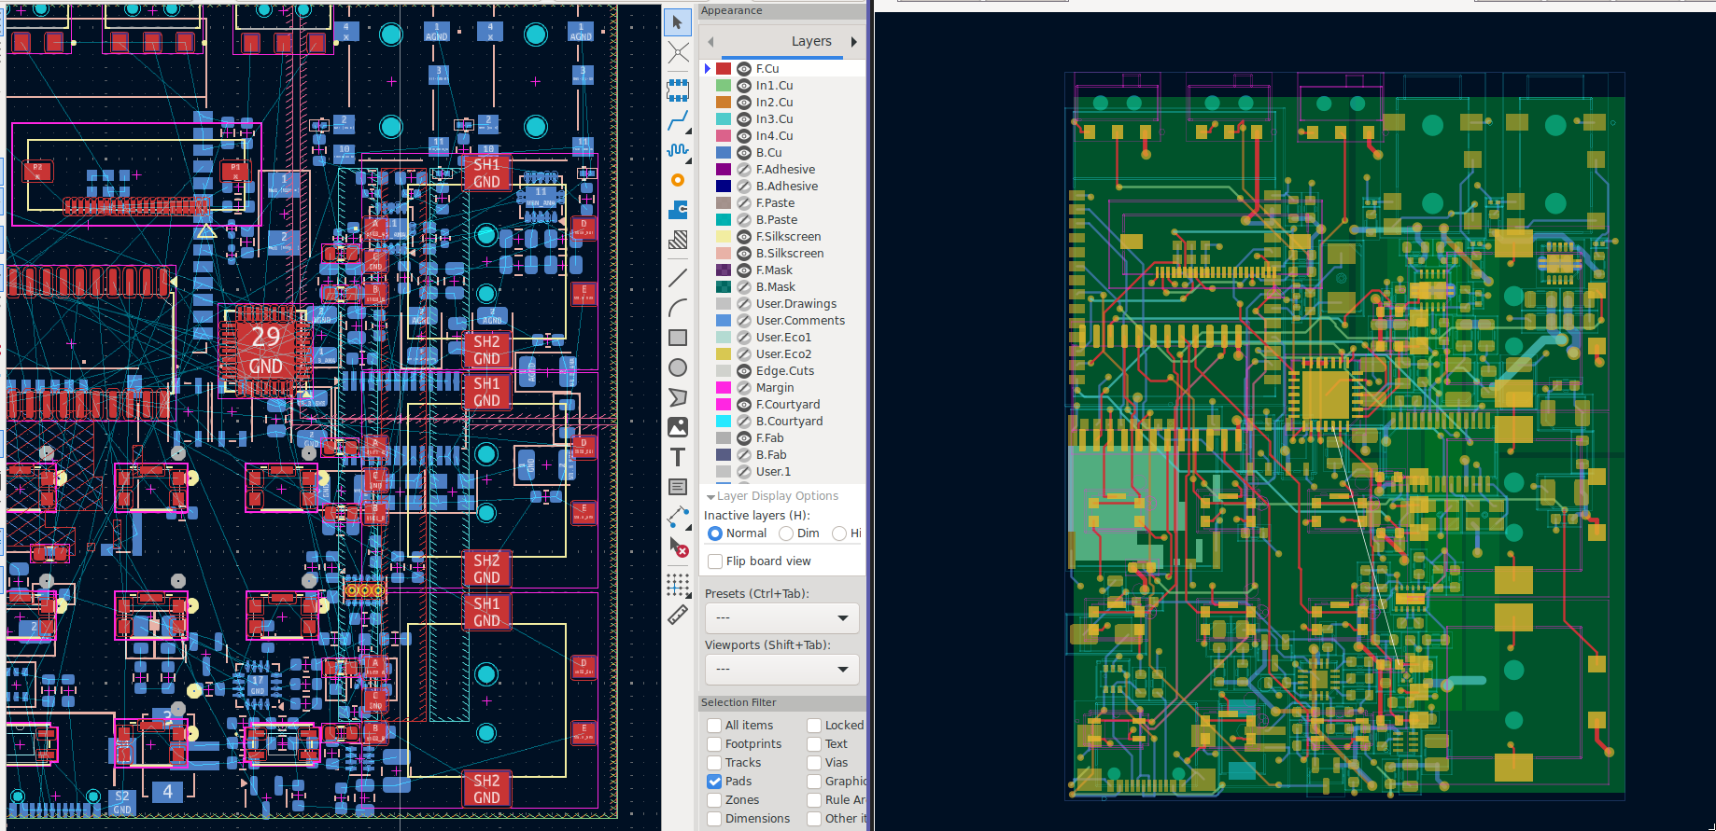Select the In4.Cu layer name
1716x831 pixels.
click(774, 136)
